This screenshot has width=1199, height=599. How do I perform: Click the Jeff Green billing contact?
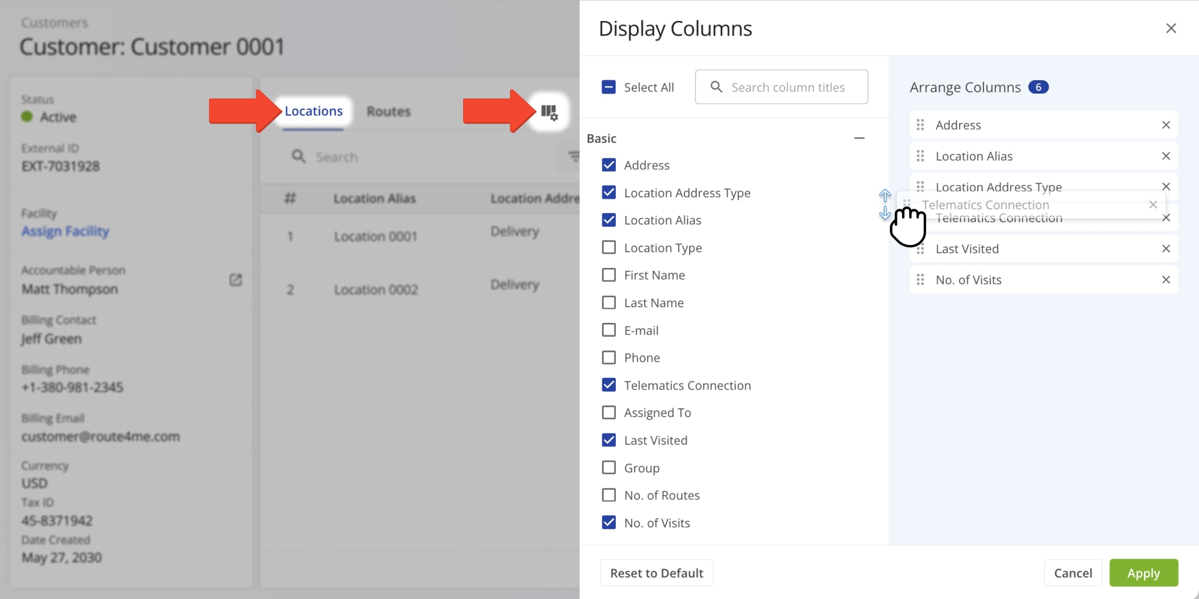point(52,339)
